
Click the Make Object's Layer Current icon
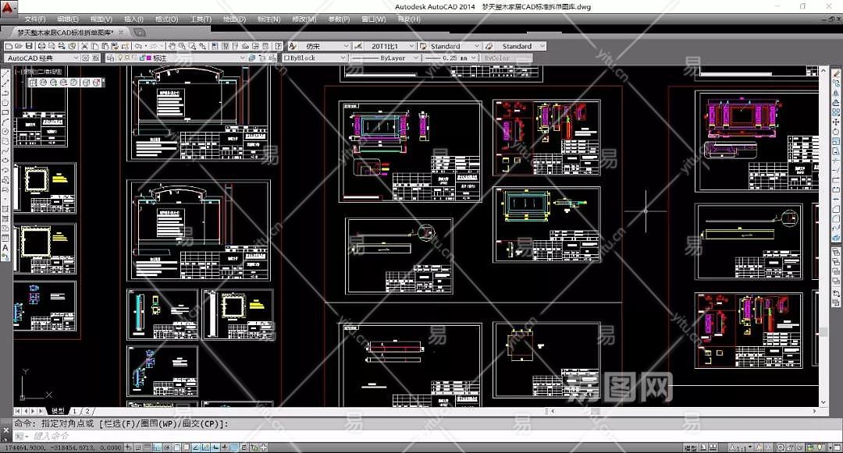point(251,58)
